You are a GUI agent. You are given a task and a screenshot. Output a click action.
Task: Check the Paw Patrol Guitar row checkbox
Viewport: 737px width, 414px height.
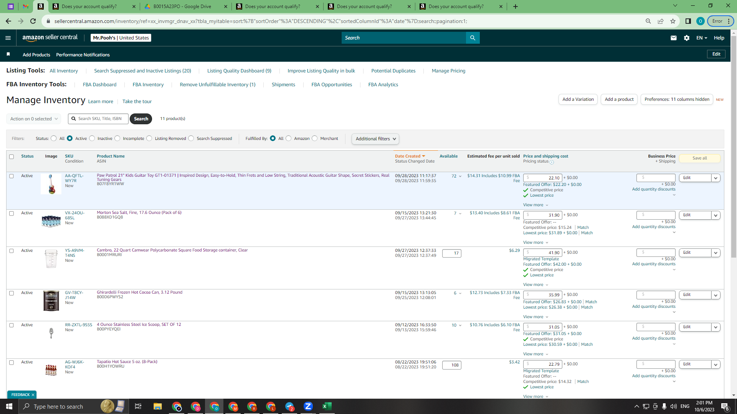coord(12,176)
